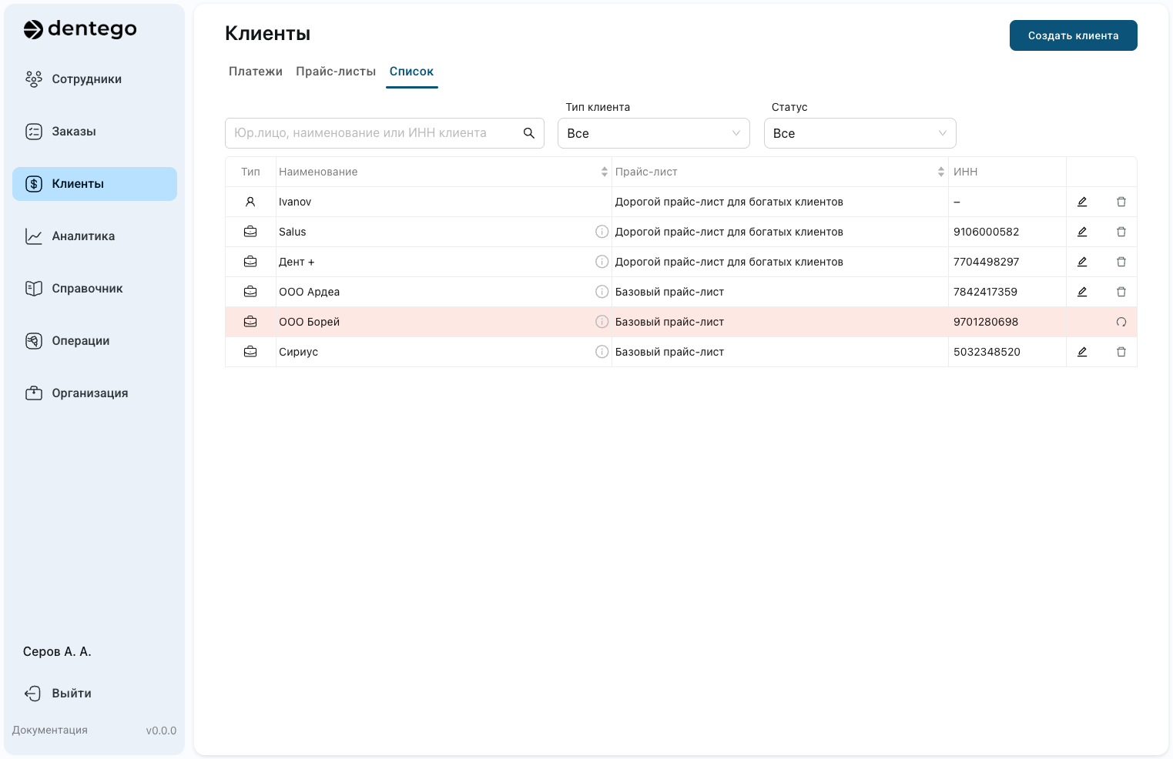1173x759 pixels.
Task: Restore the ООО Борей client row
Action: (1121, 322)
